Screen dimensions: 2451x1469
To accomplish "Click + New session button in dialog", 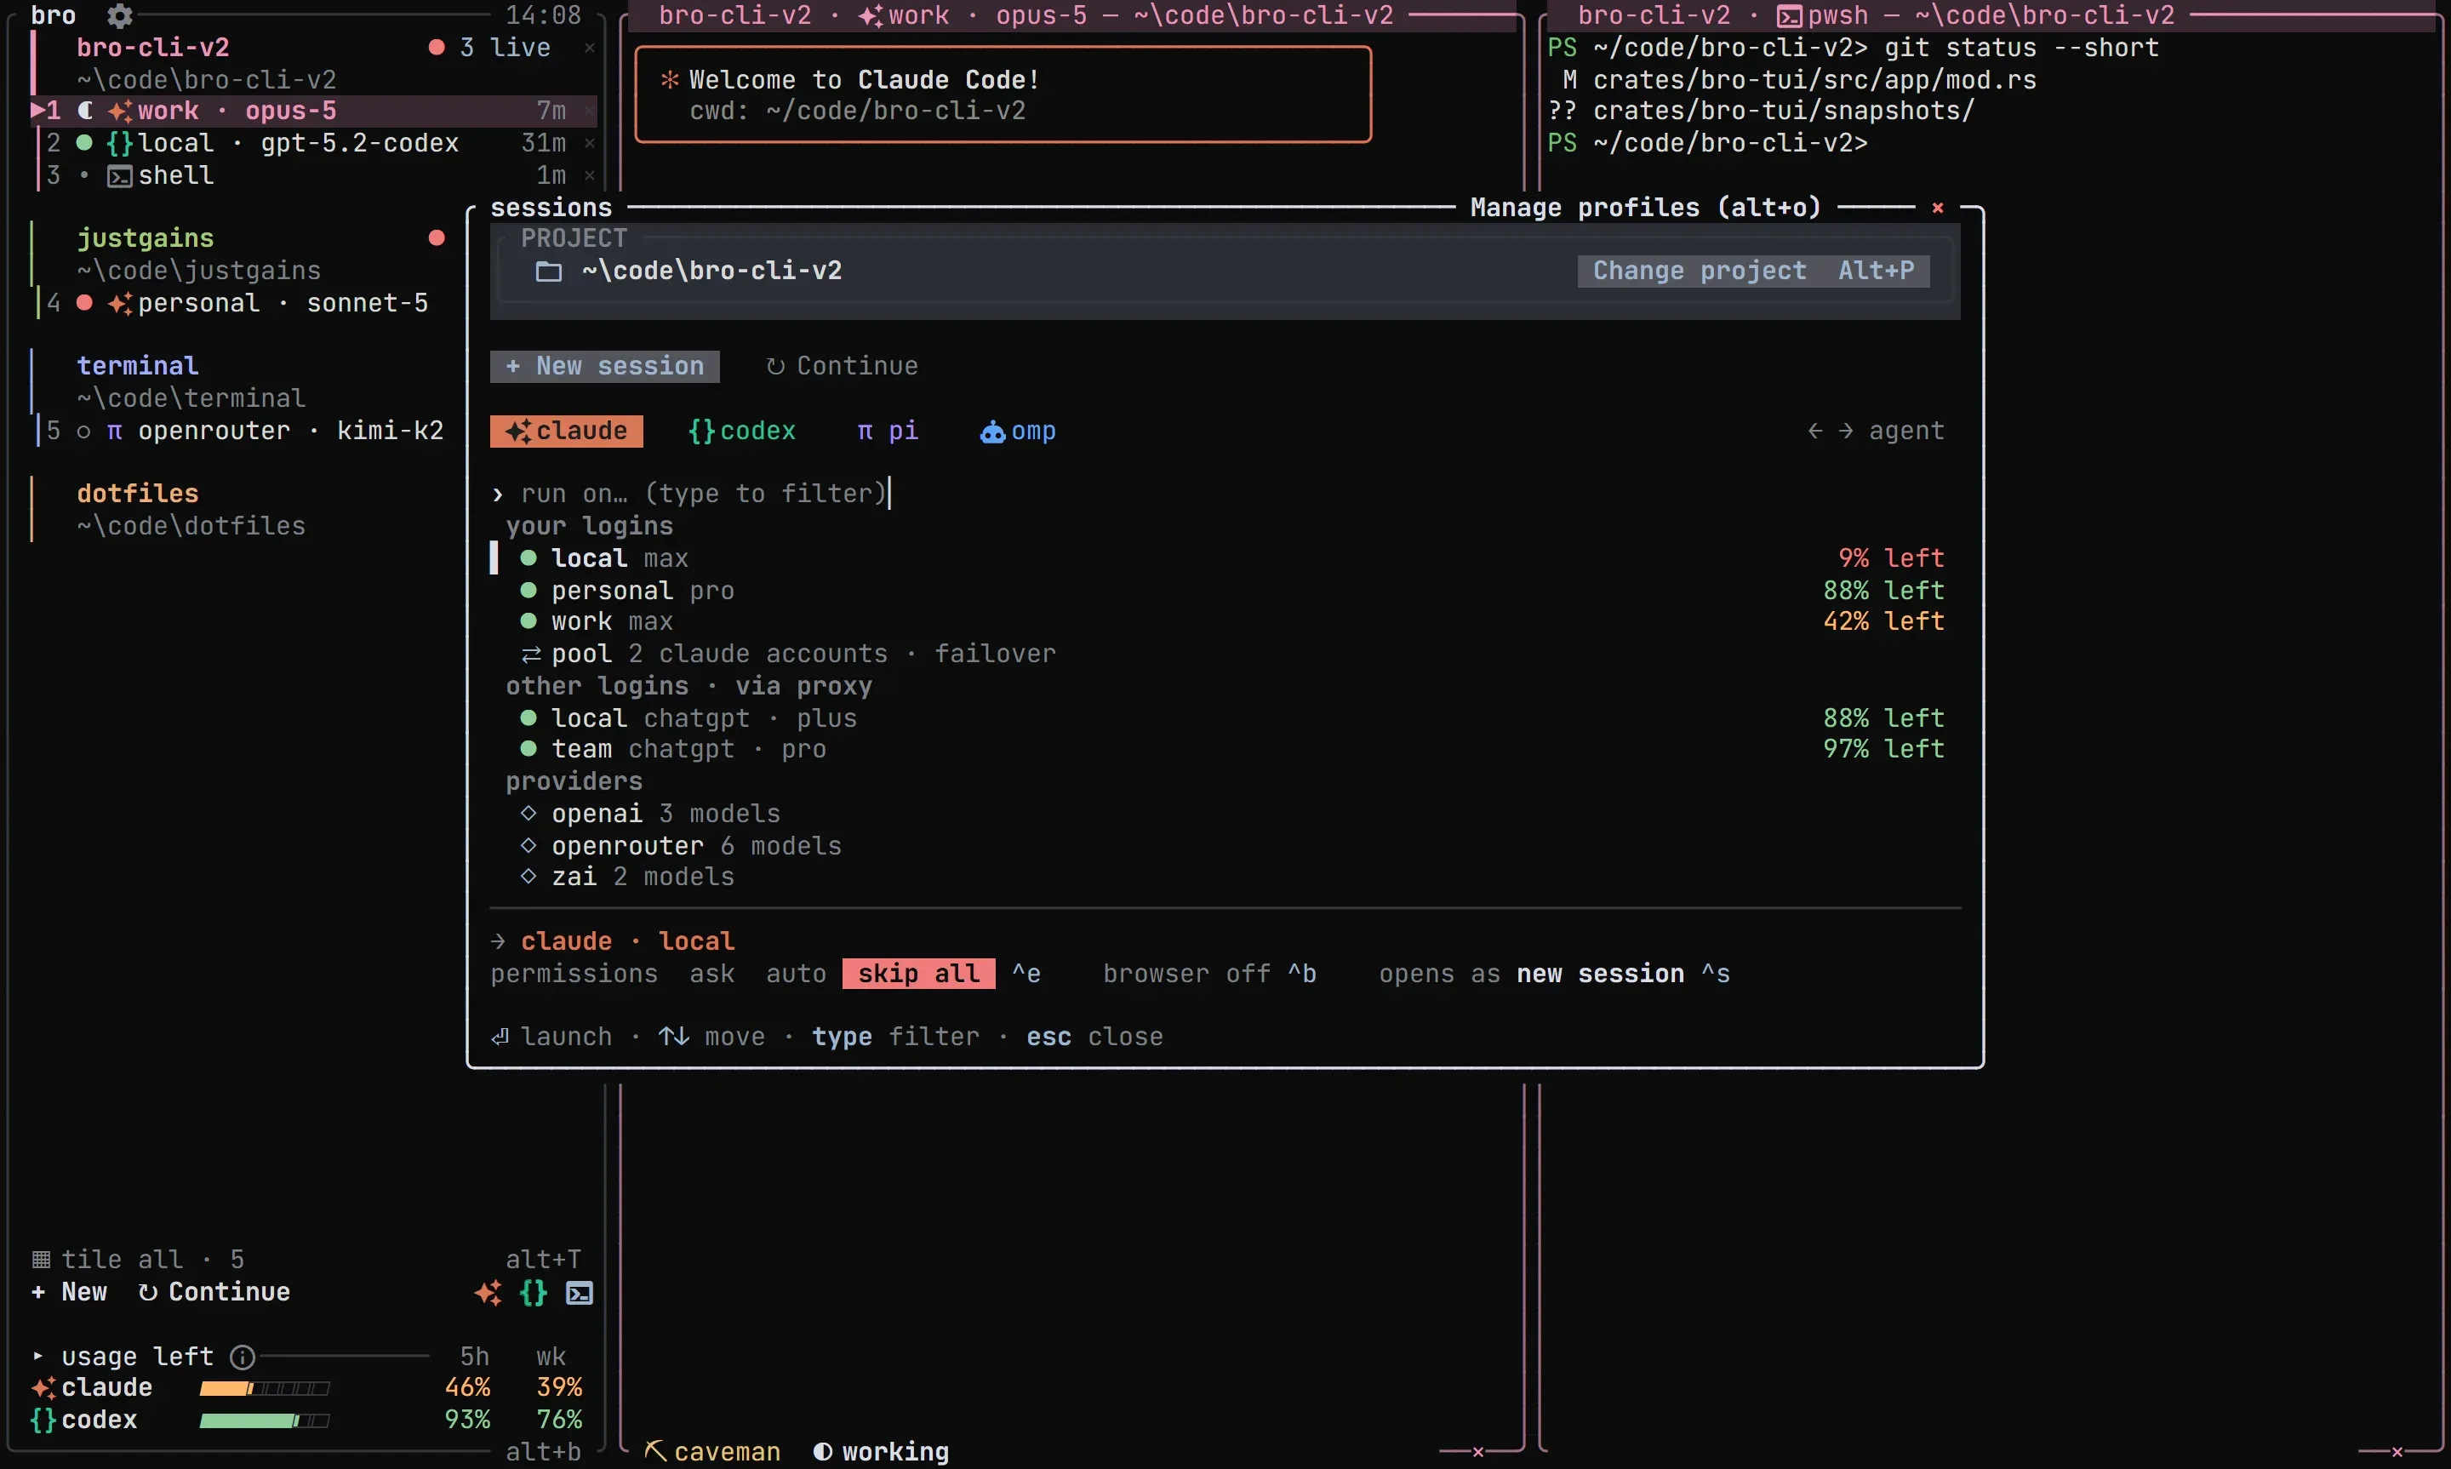I will point(604,366).
